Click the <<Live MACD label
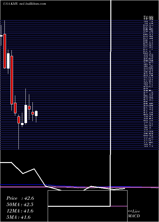 click(x=134, y=213)
